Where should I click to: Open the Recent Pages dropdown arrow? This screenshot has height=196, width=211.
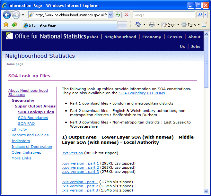click(x=23, y=15)
